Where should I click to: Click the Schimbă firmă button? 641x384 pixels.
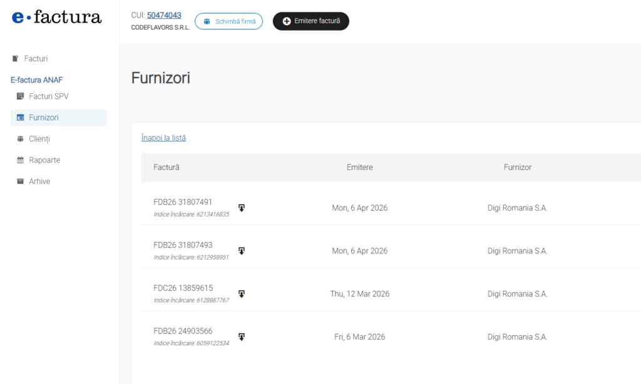(228, 21)
